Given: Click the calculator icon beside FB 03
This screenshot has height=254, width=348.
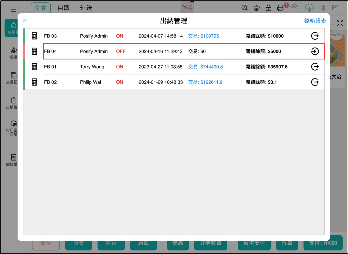Looking at the screenshot, I should click(x=34, y=36).
